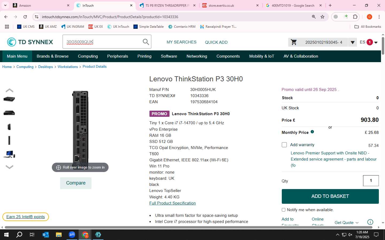The width and height of the screenshot is (385, 240).
Task: Select the workstation with monitor thumbnail
Action: click(9, 154)
